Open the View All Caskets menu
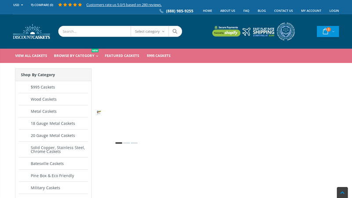Image resolution: width=352 pixels, height=198 pixels. point(31,56)
